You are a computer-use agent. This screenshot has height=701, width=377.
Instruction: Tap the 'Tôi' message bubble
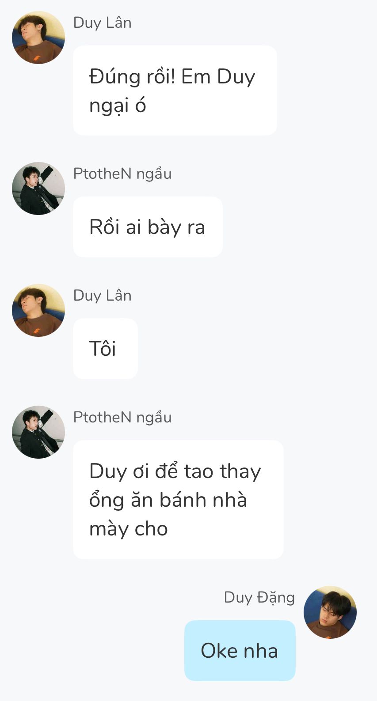coord(105,349)
